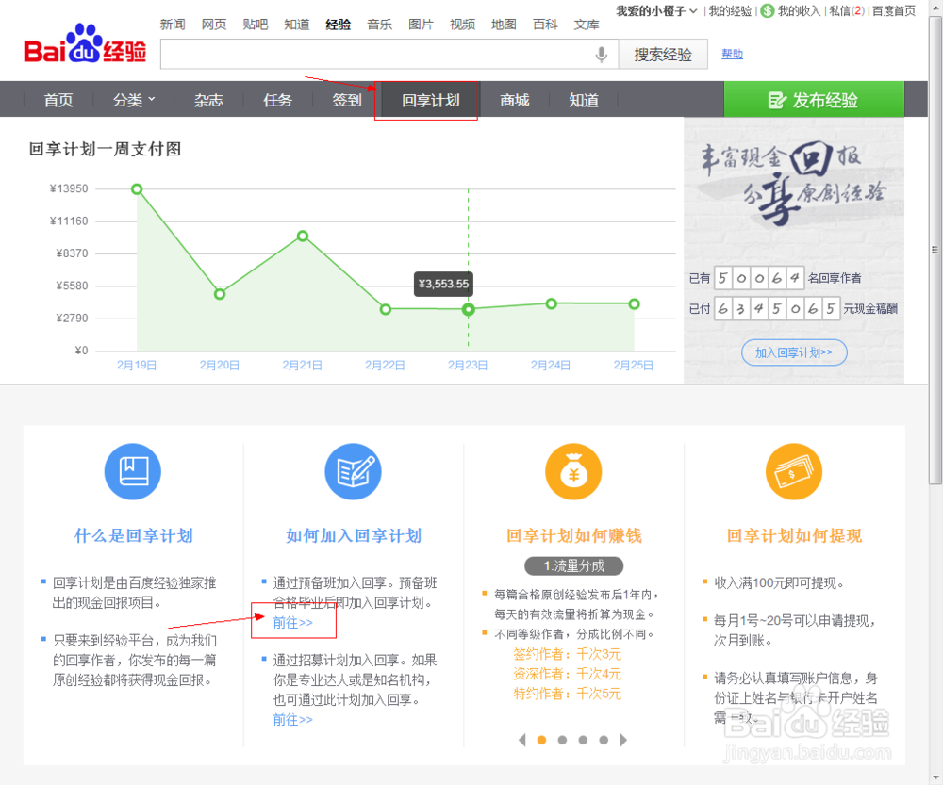Open the 商城 nav tab
Screen dimensions: 943x785
pyautogui.click(x=515, y=100)
